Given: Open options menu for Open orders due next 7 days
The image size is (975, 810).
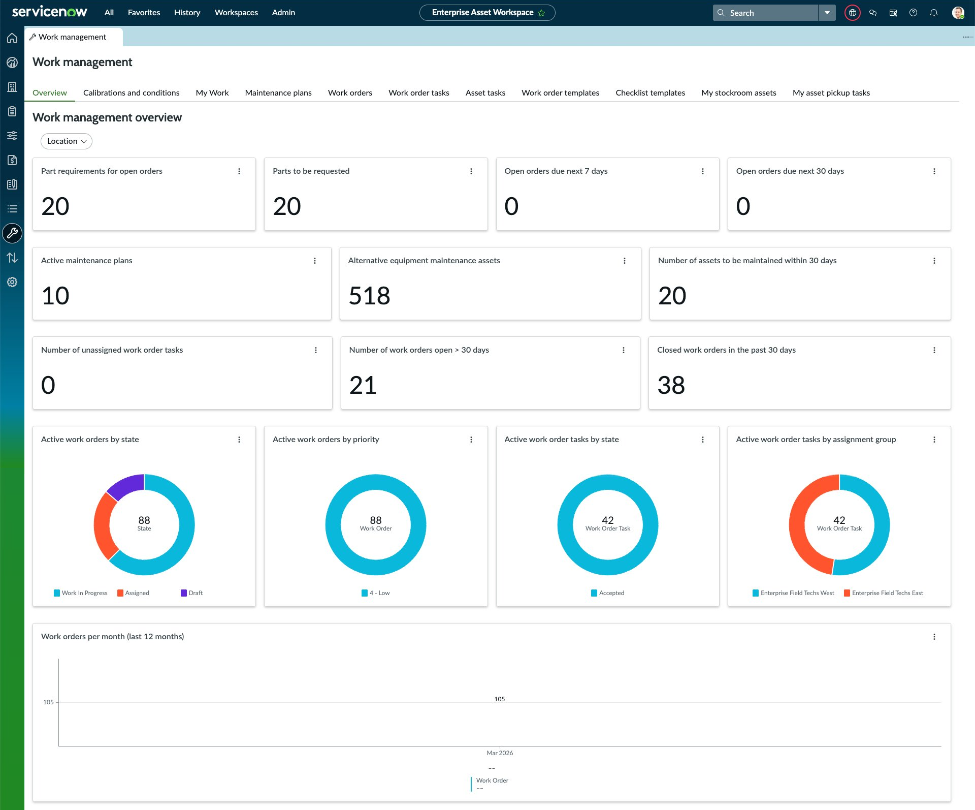Looking at the screenshot, I should coord(703,171).
